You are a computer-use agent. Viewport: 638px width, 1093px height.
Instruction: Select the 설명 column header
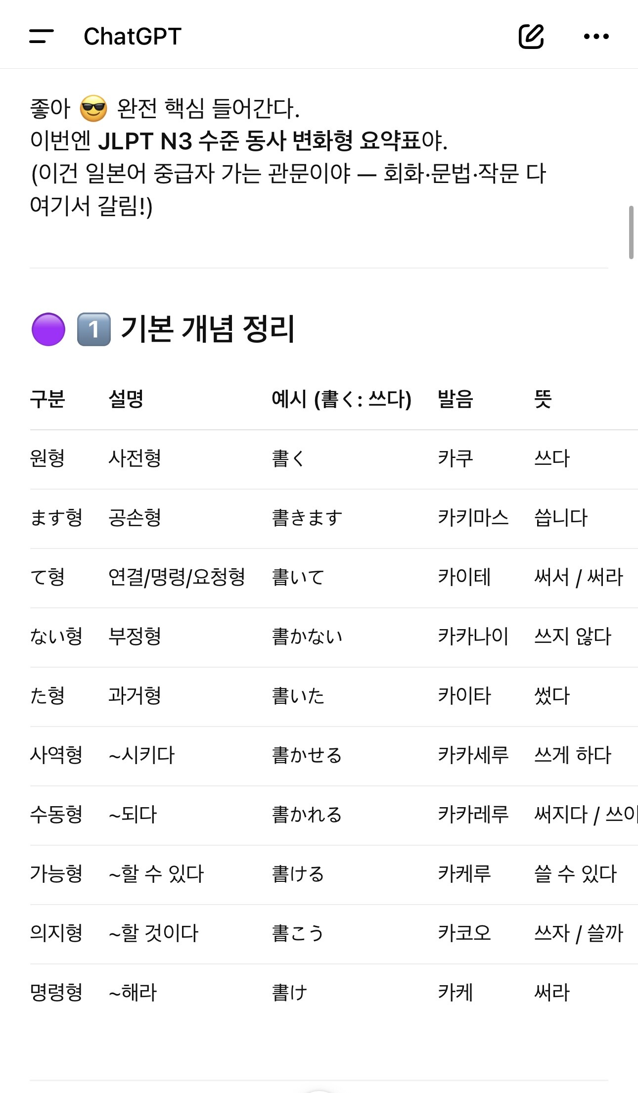click(x=126, y=399)
